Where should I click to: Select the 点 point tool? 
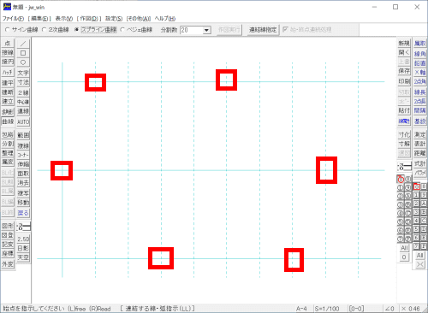[x=8, y=44]
